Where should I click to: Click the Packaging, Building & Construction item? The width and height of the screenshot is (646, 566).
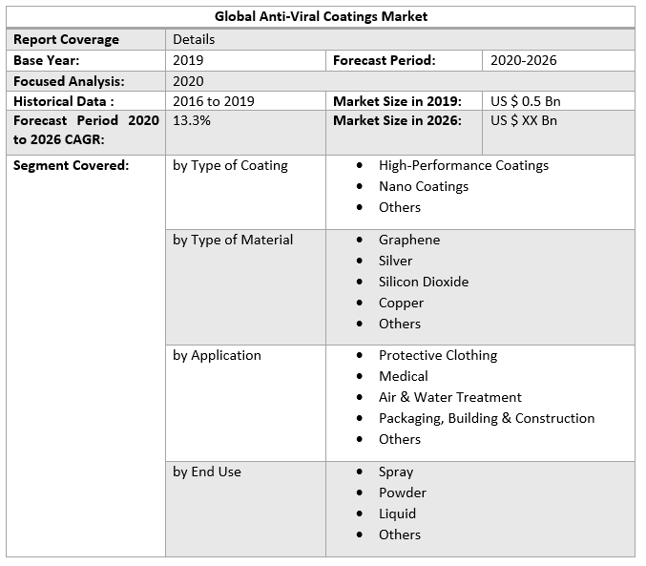pos(486,418)
